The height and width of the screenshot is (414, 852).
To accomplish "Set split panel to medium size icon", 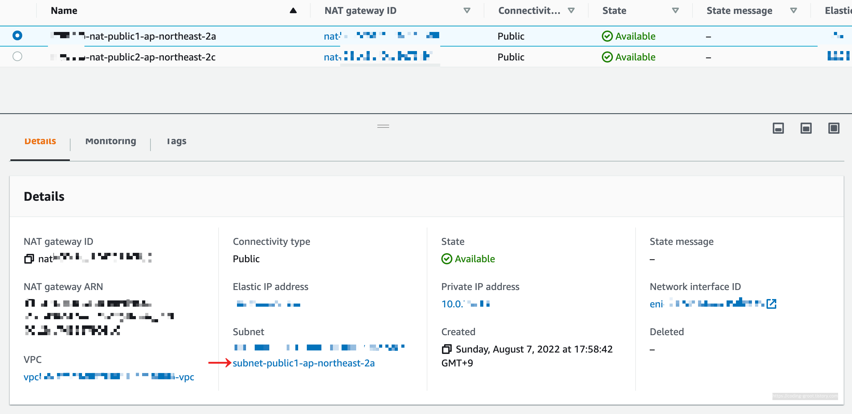I will coord(806,128).
